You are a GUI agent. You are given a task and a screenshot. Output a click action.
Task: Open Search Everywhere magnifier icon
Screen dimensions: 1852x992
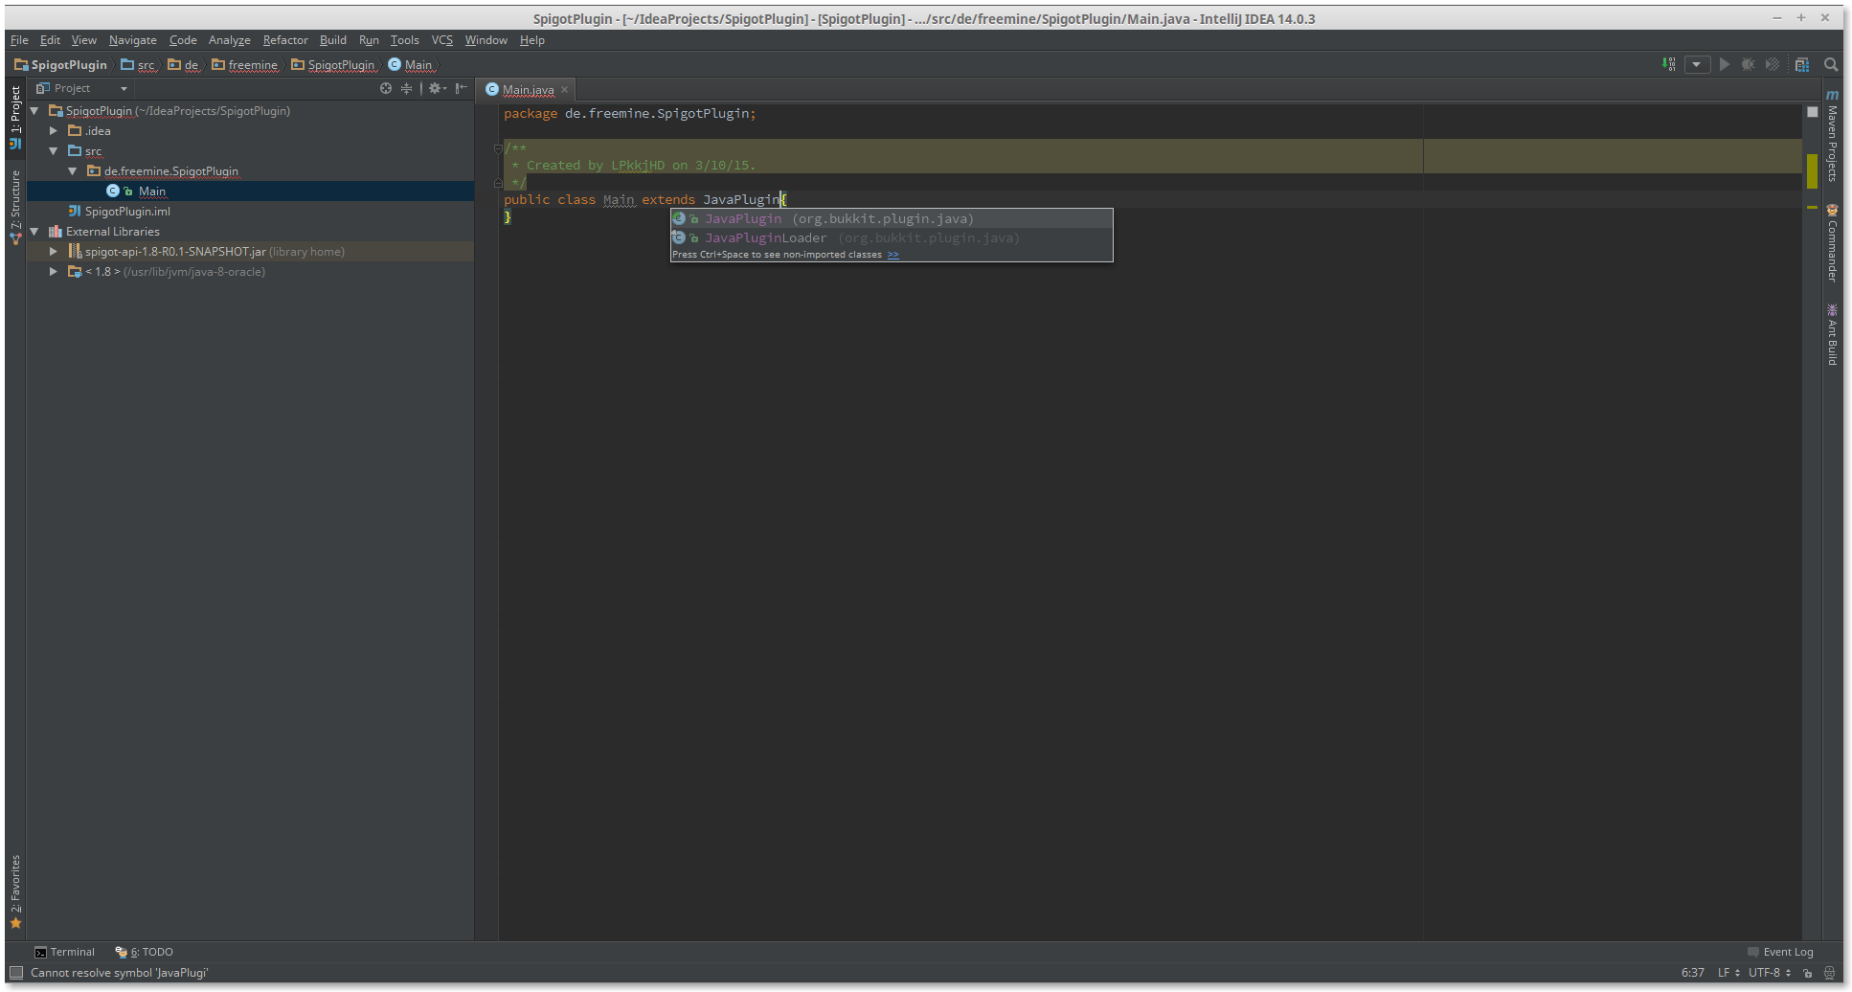pos(1830,64)
